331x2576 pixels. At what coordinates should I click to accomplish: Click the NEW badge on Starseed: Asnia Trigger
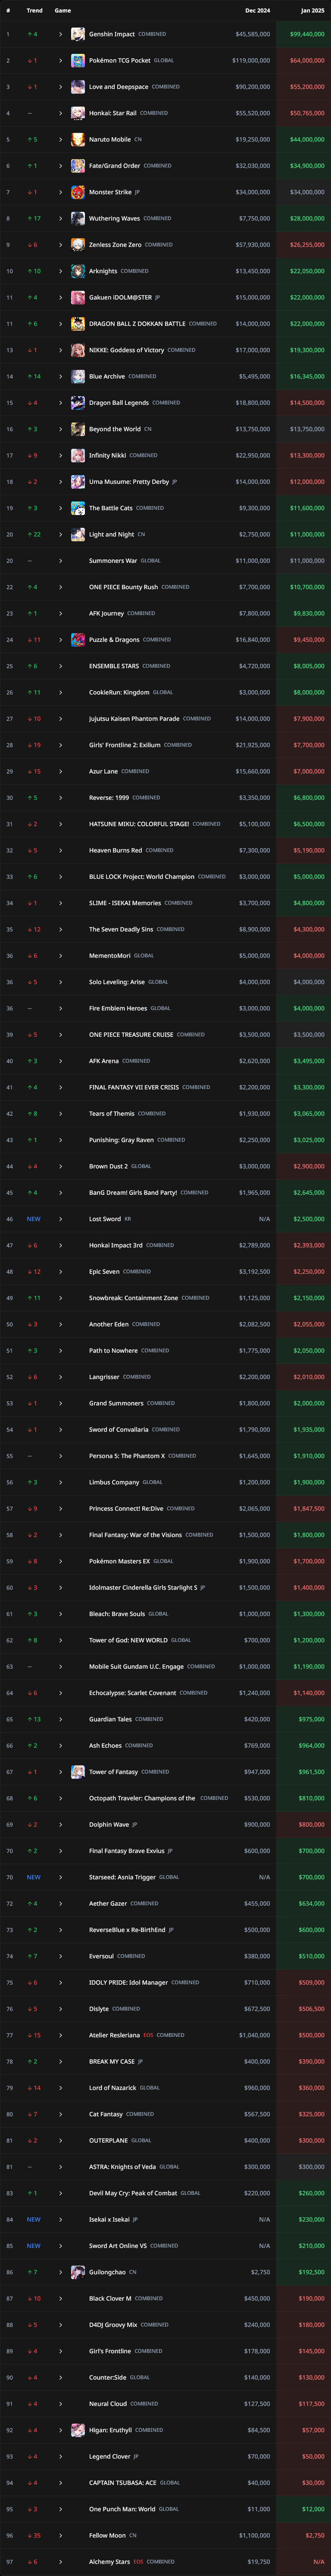34,1877
